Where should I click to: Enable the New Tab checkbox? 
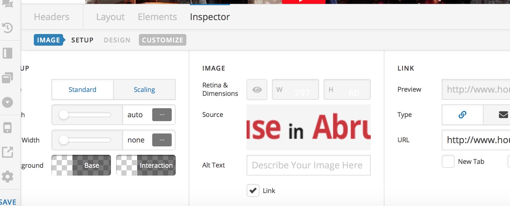448,161
